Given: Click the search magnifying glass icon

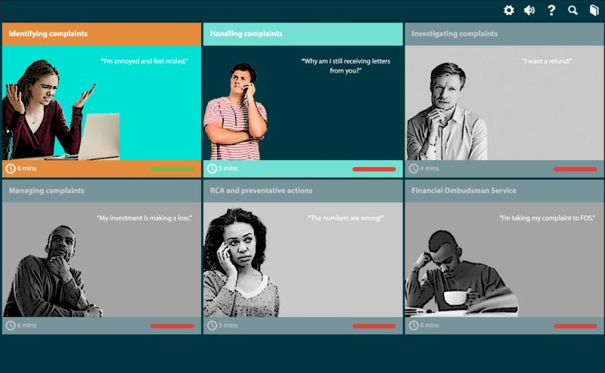Looking at the screenshot, I should tap(573, 11).
